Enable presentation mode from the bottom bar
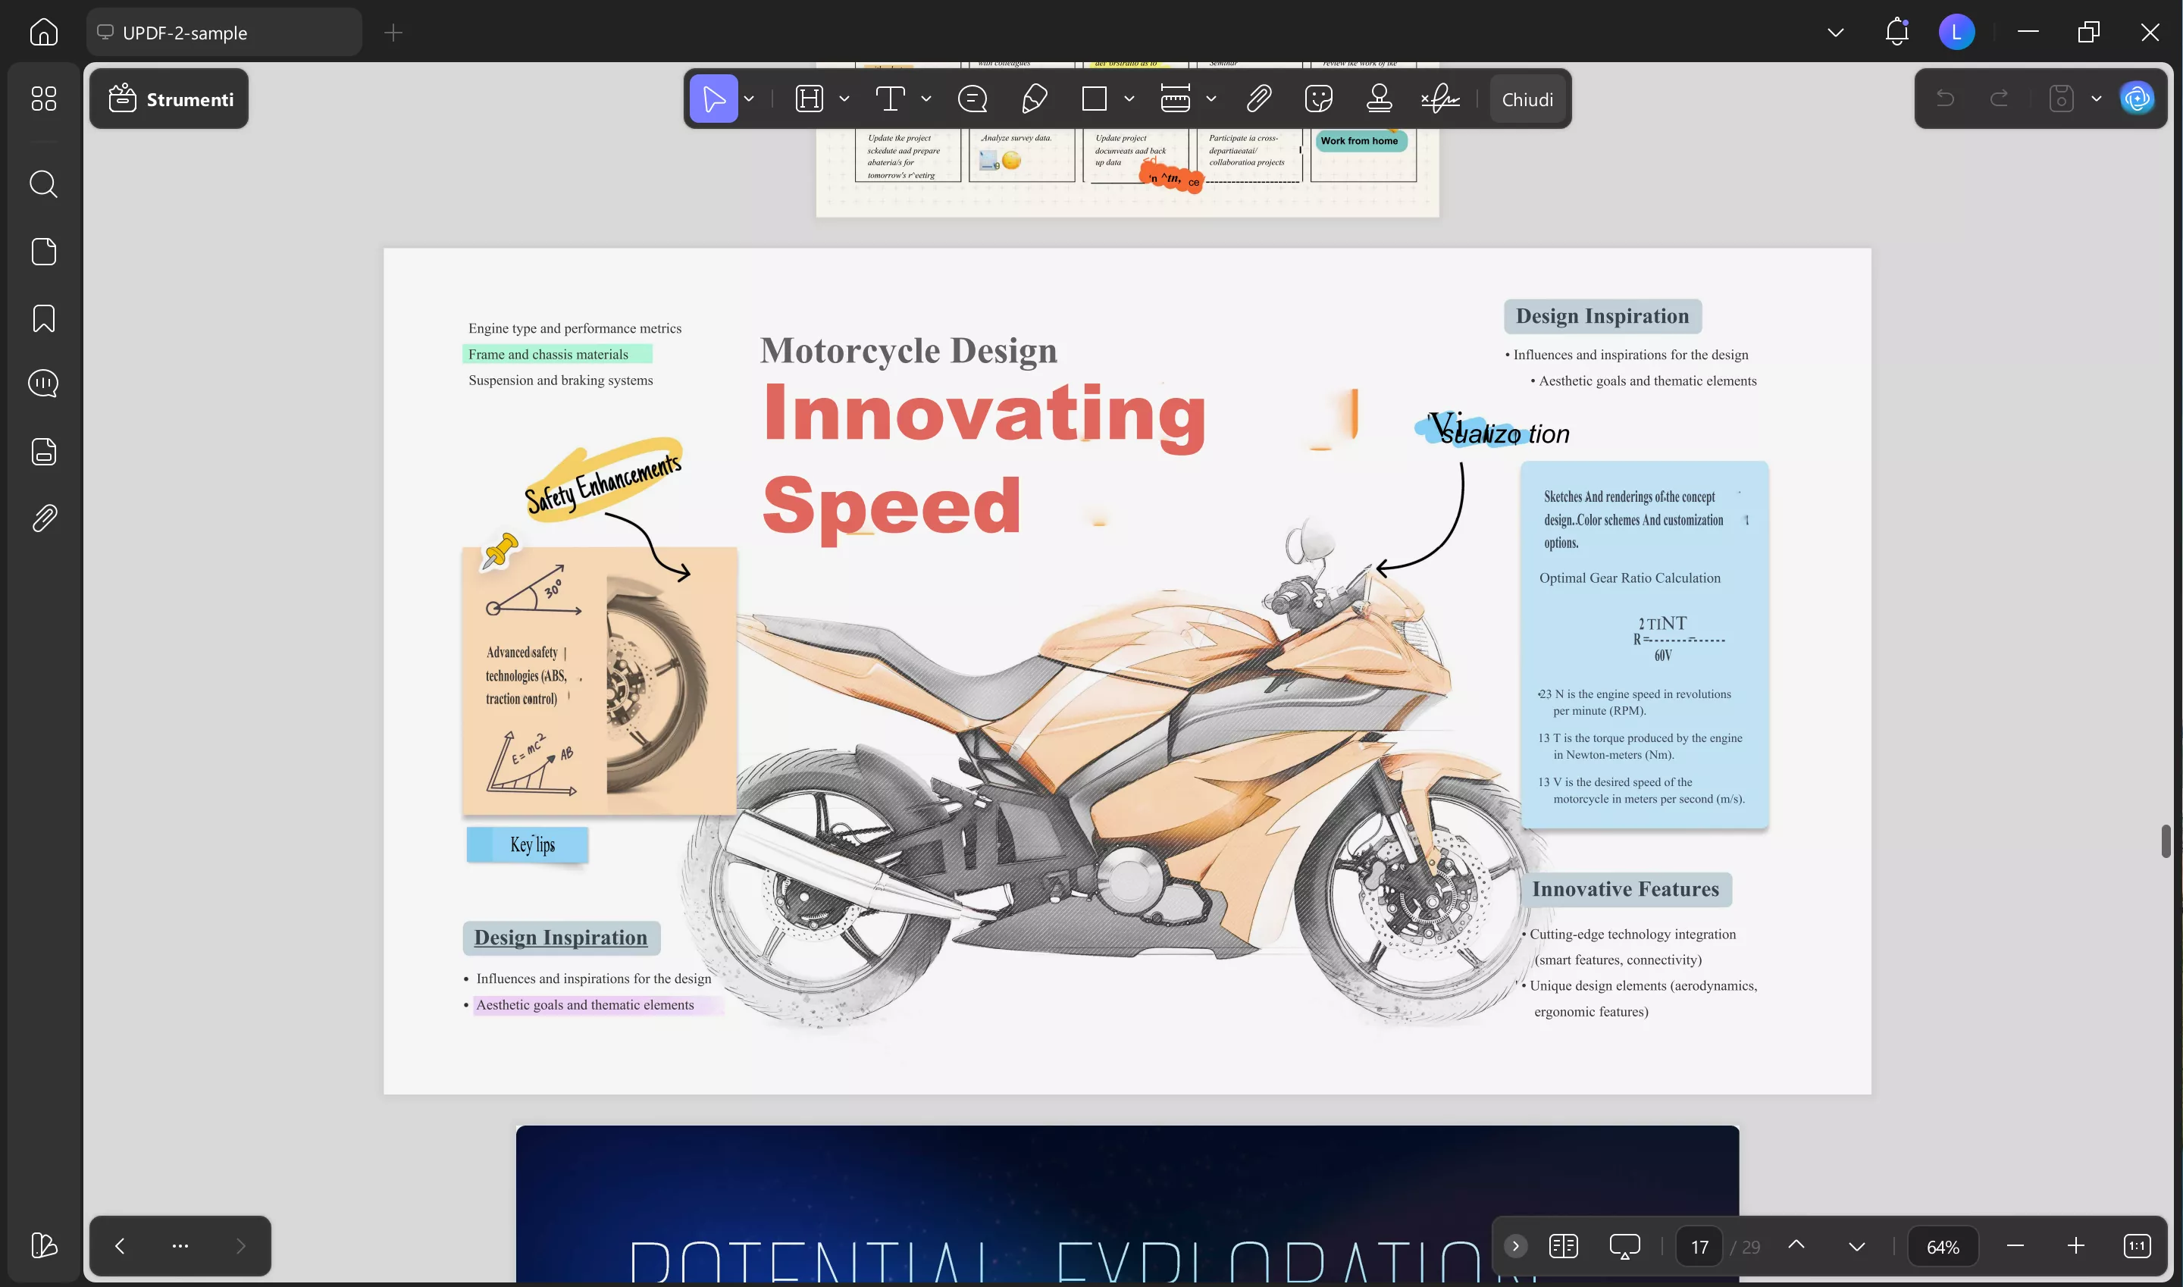The image size is (2183, 1287). pos(1624,1245)
